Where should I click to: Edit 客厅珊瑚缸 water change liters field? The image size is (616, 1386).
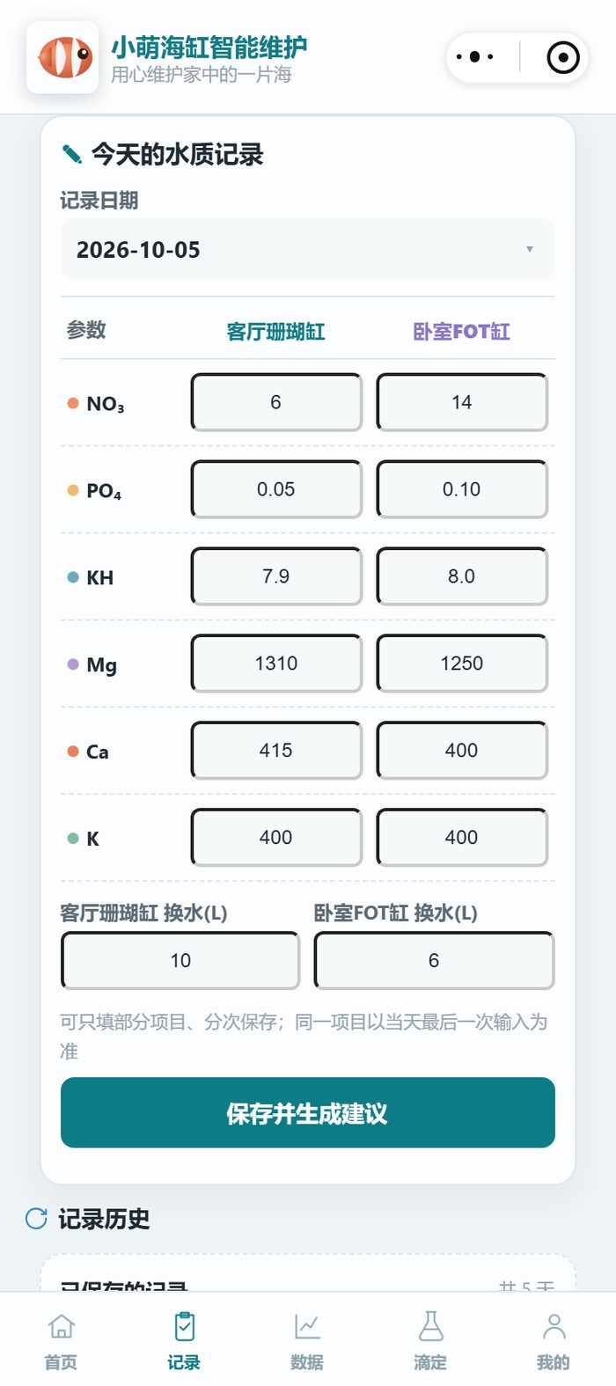pyautogui.click(x=180, y=961)
